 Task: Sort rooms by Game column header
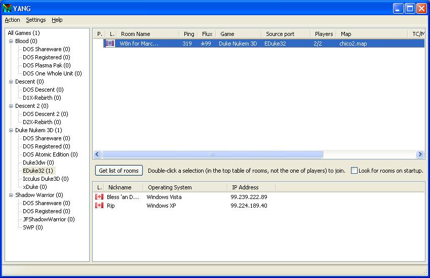click(x=239, y=34)
